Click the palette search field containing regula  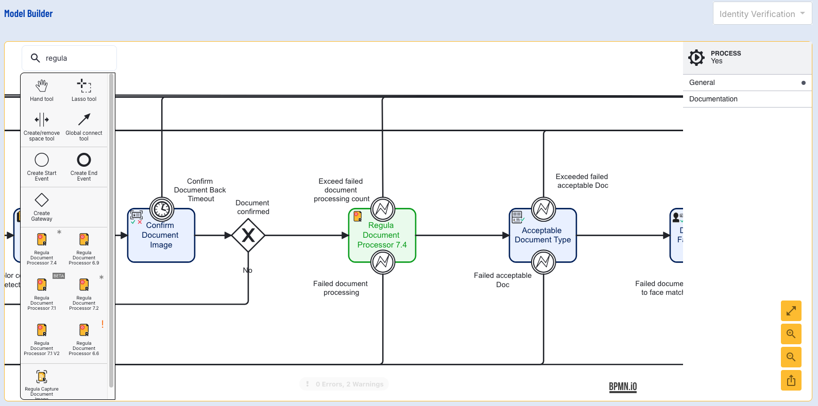coord(69,58)
